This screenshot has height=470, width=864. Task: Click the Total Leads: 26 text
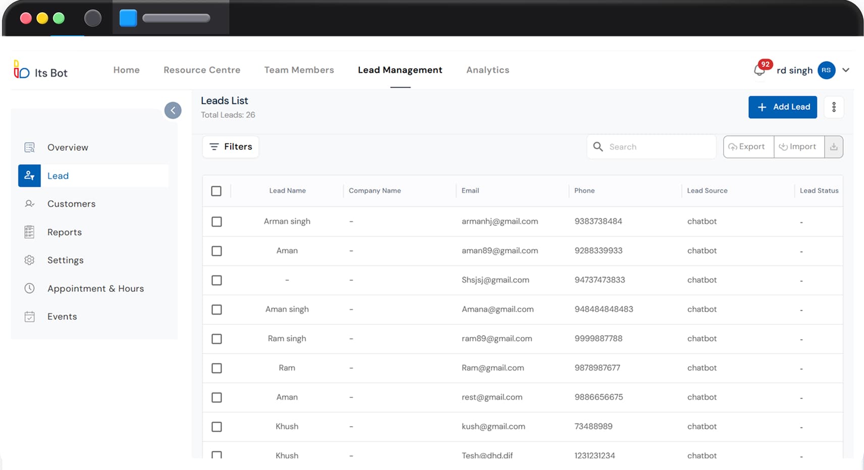(228, 115)
